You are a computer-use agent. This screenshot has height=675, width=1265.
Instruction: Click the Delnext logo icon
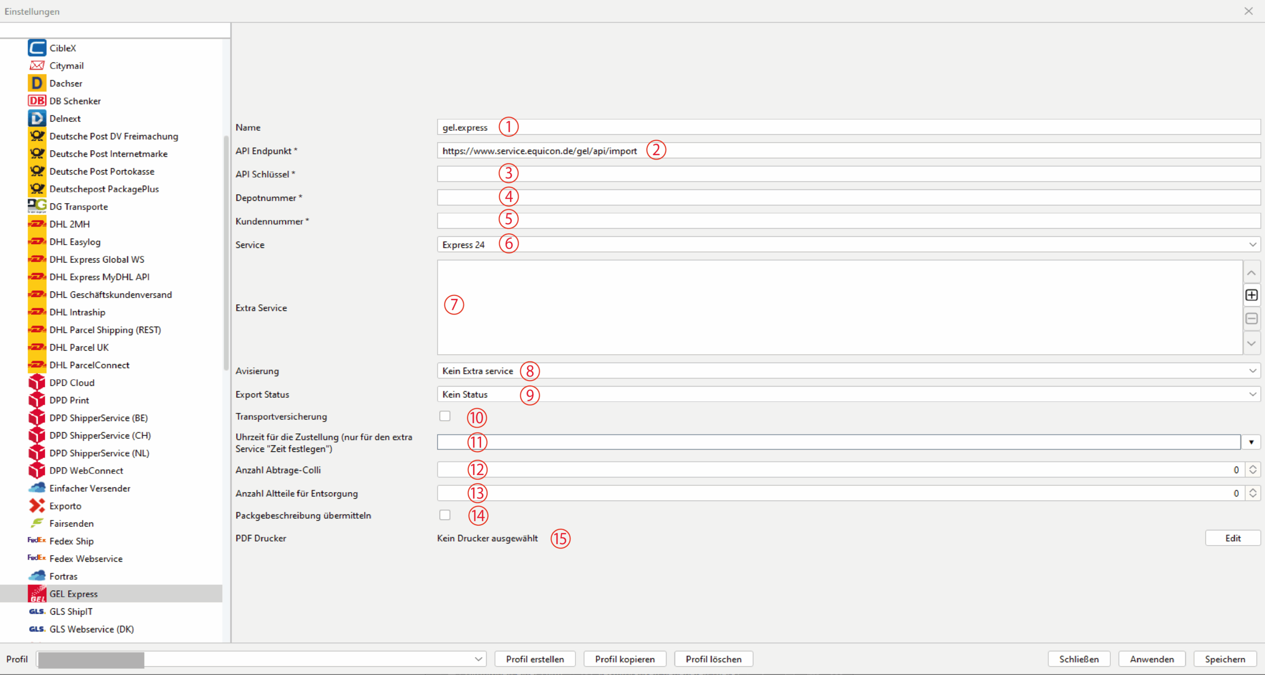pos(37,118)
